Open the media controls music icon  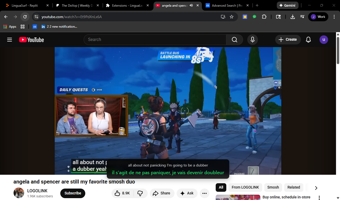(x=302, y=17)
